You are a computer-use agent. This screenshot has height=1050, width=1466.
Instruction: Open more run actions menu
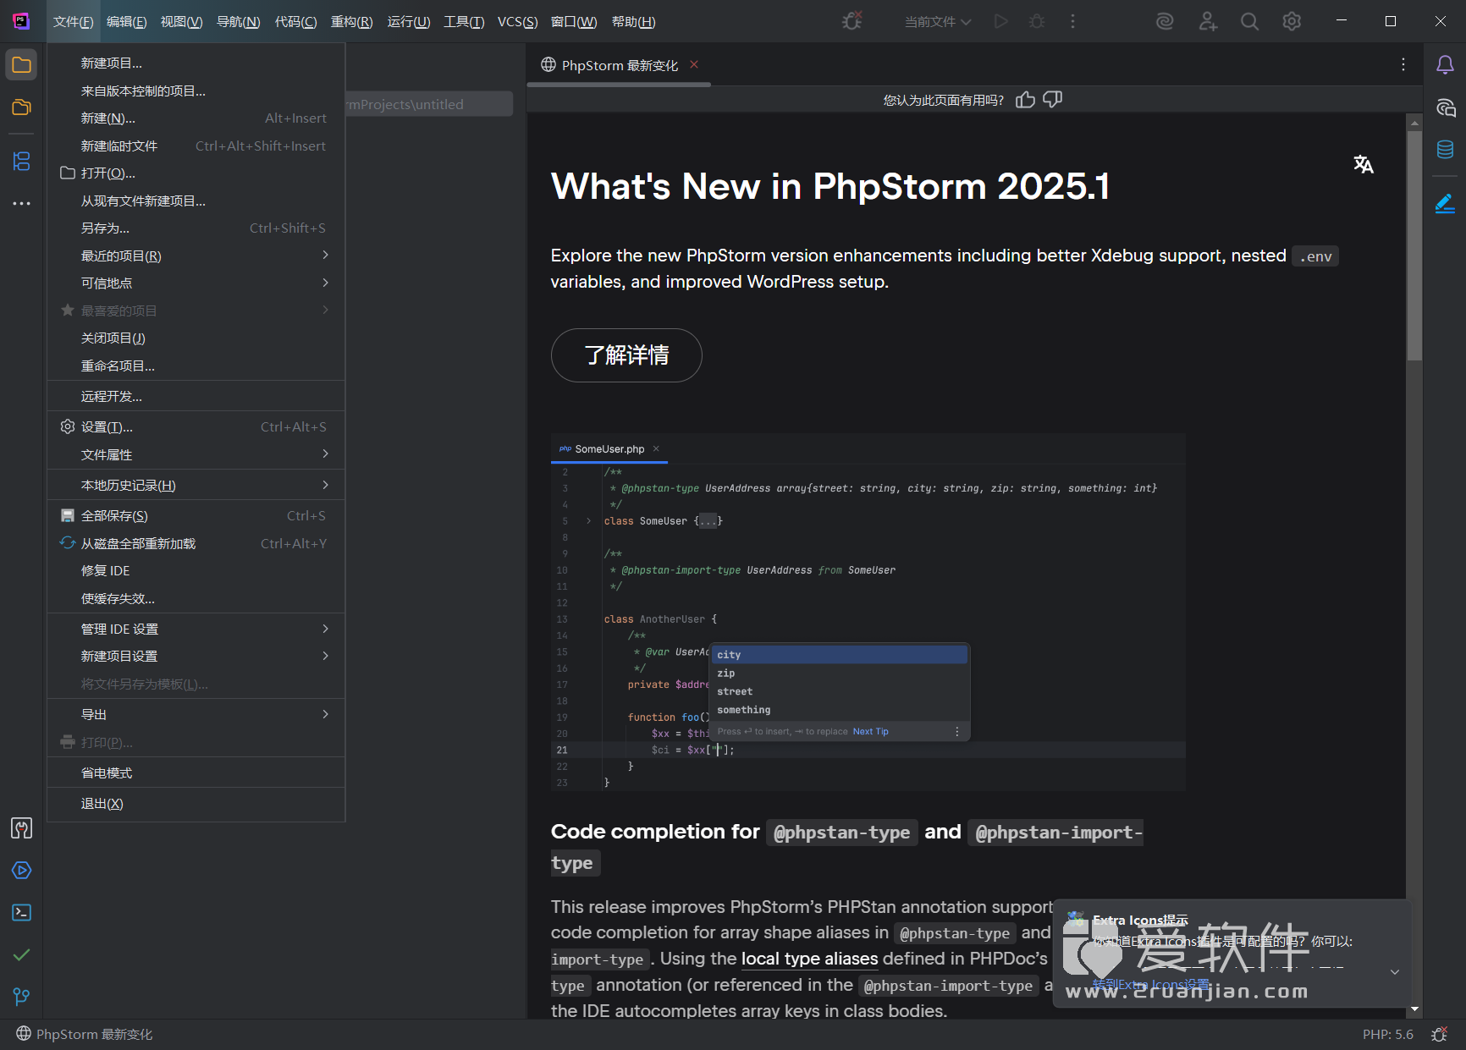(1072, 21)
